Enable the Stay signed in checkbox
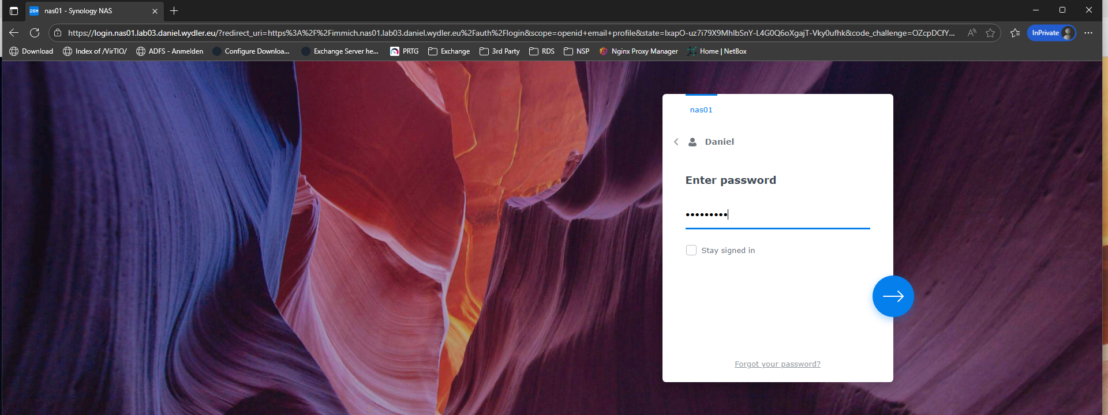Screen dimensions: 1108x415 pos(691,250)
